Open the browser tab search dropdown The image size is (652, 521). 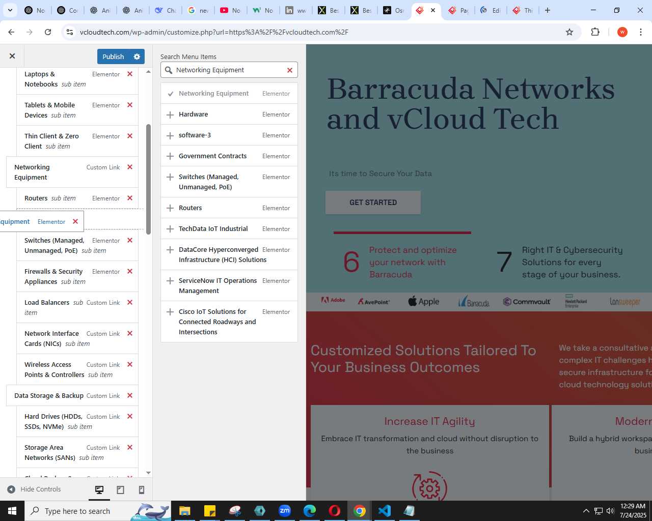10,10
